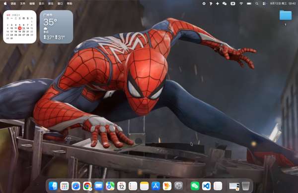298x193 pixels.
Task: Open the Apple menu
Action: point(5,3)
